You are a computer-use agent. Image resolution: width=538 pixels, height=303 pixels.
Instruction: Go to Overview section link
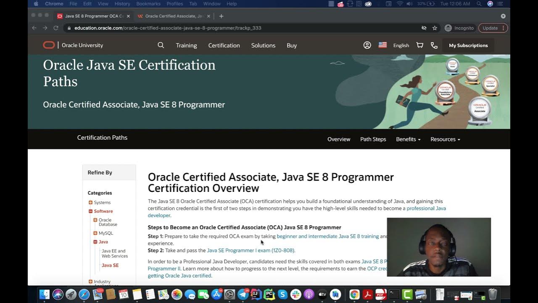coord(339,139)
